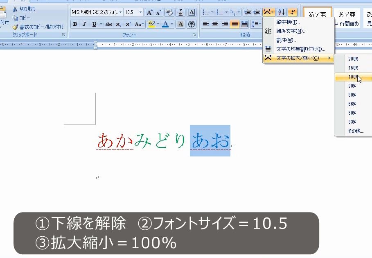Click the Align Right icon
The width and height of the screenshot is (372, 258).
(225, 24)
